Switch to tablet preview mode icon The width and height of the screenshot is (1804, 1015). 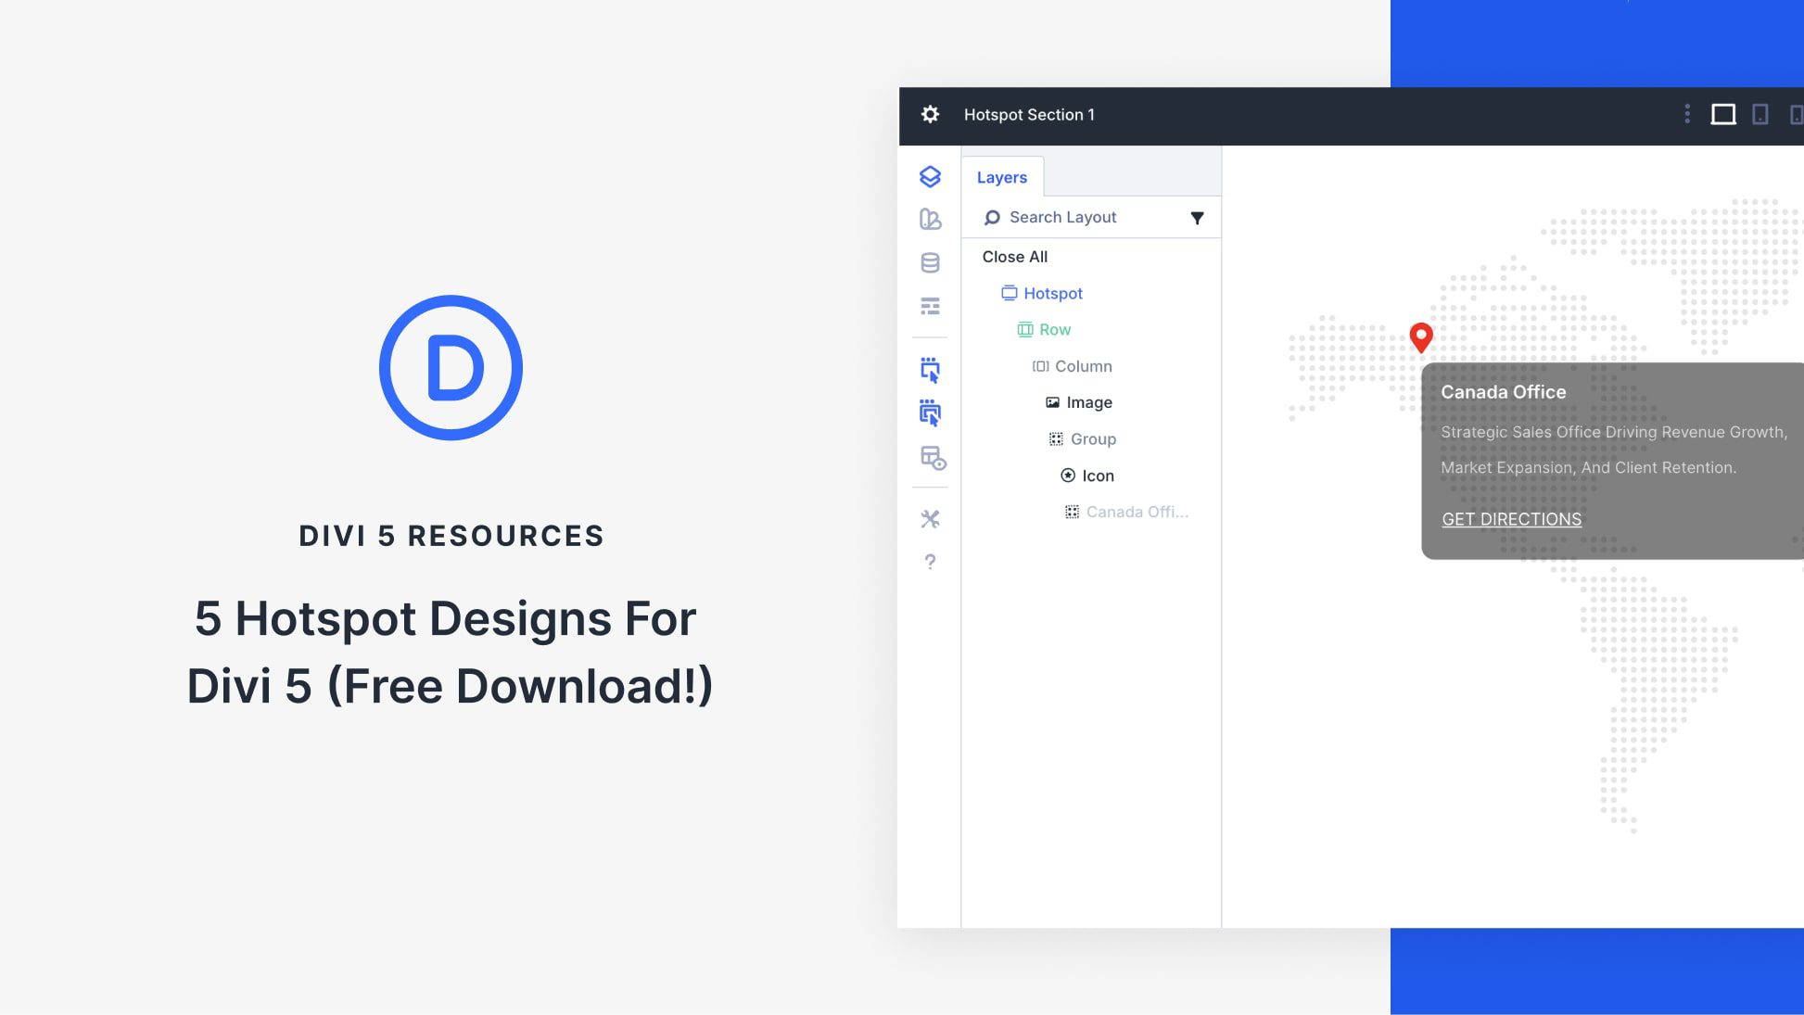point(1760,114)
